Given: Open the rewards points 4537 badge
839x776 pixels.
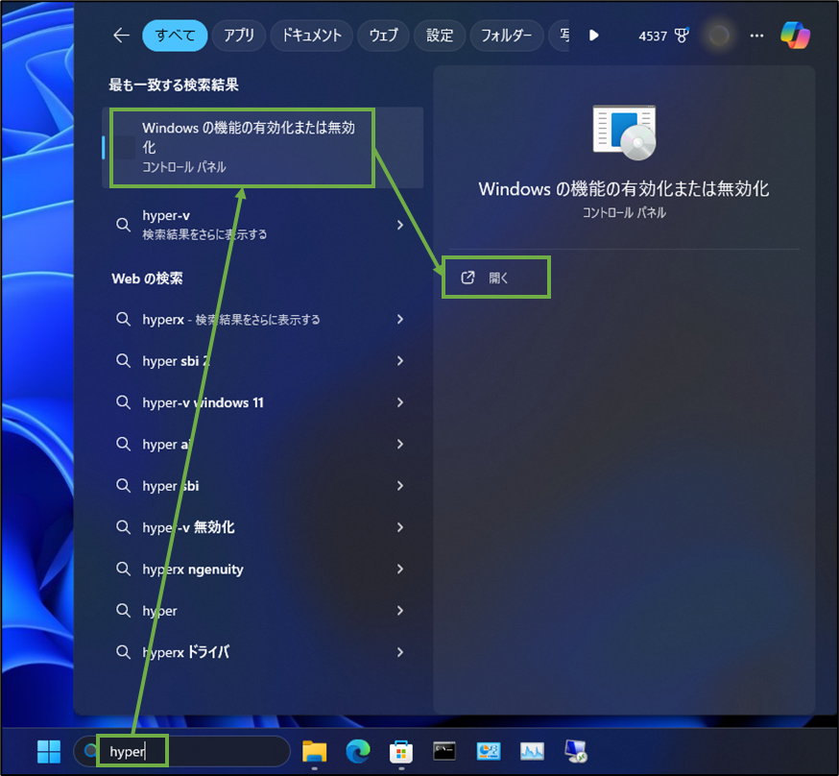Looking at the screenshot, I should 663,36.
